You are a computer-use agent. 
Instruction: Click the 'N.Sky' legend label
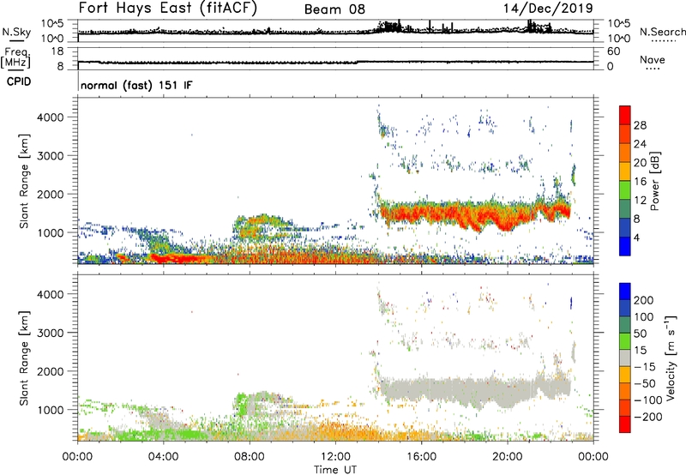click(16, 33)
